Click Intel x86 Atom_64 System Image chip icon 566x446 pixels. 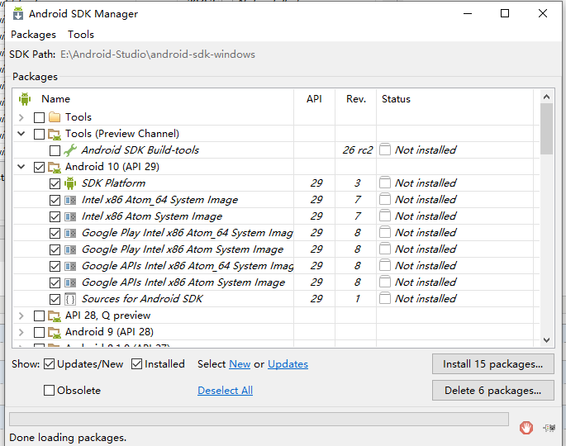point(70,200)
